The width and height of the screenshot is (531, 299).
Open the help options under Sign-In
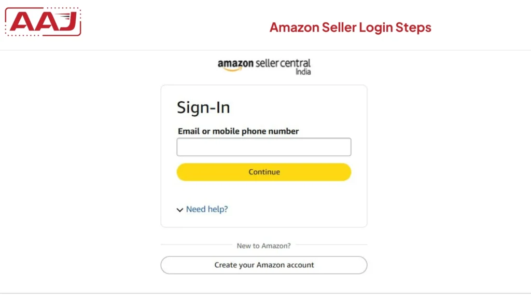[x=207, y=209]
